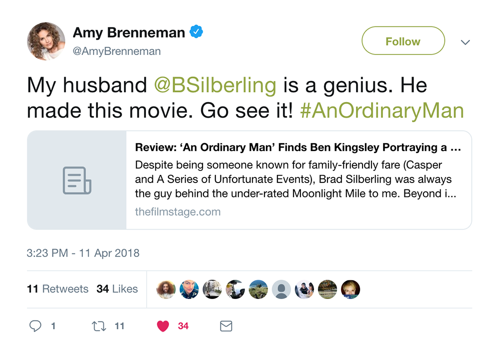Click the retweet arrows icon
The image size is (500, 353).
98,326
